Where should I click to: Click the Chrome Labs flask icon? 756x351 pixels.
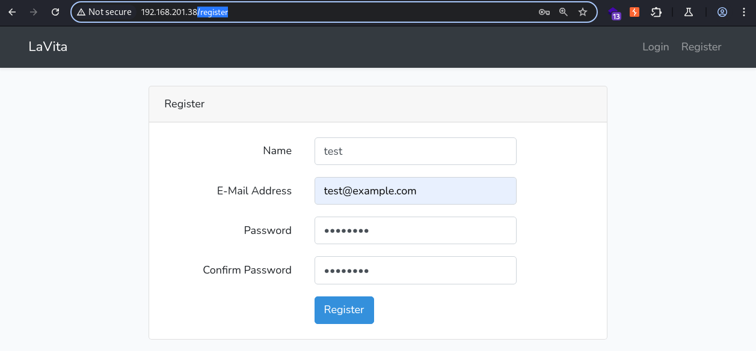click(689, 12)
